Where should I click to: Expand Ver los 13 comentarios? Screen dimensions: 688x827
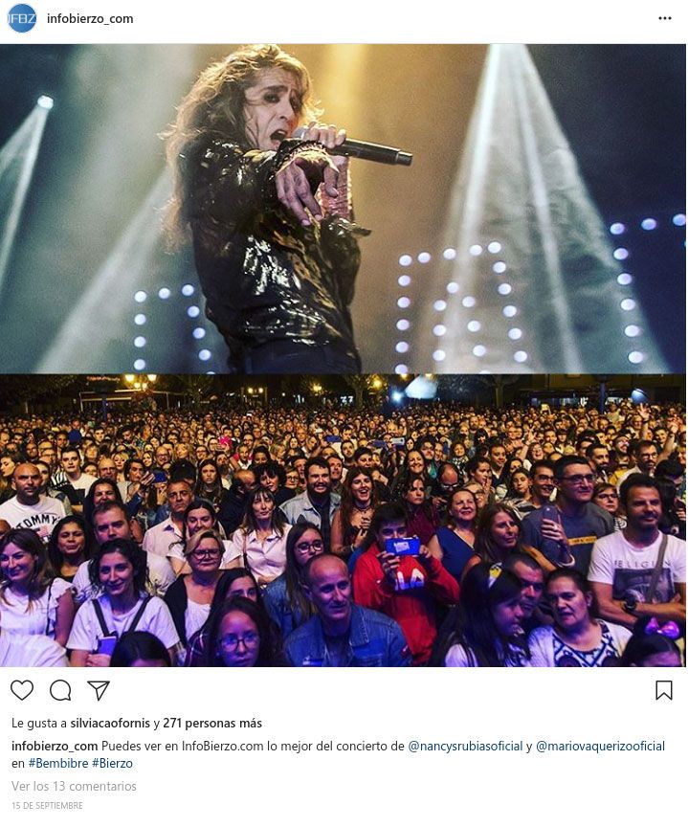point(74,787)
